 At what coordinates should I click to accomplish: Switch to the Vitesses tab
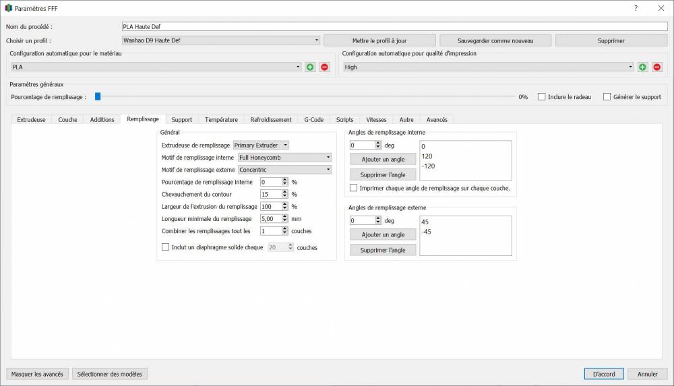coord(376,119)
